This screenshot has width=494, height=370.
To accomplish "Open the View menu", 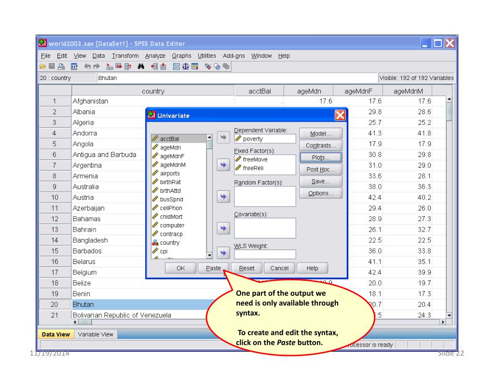I will [x=80, y=56].
